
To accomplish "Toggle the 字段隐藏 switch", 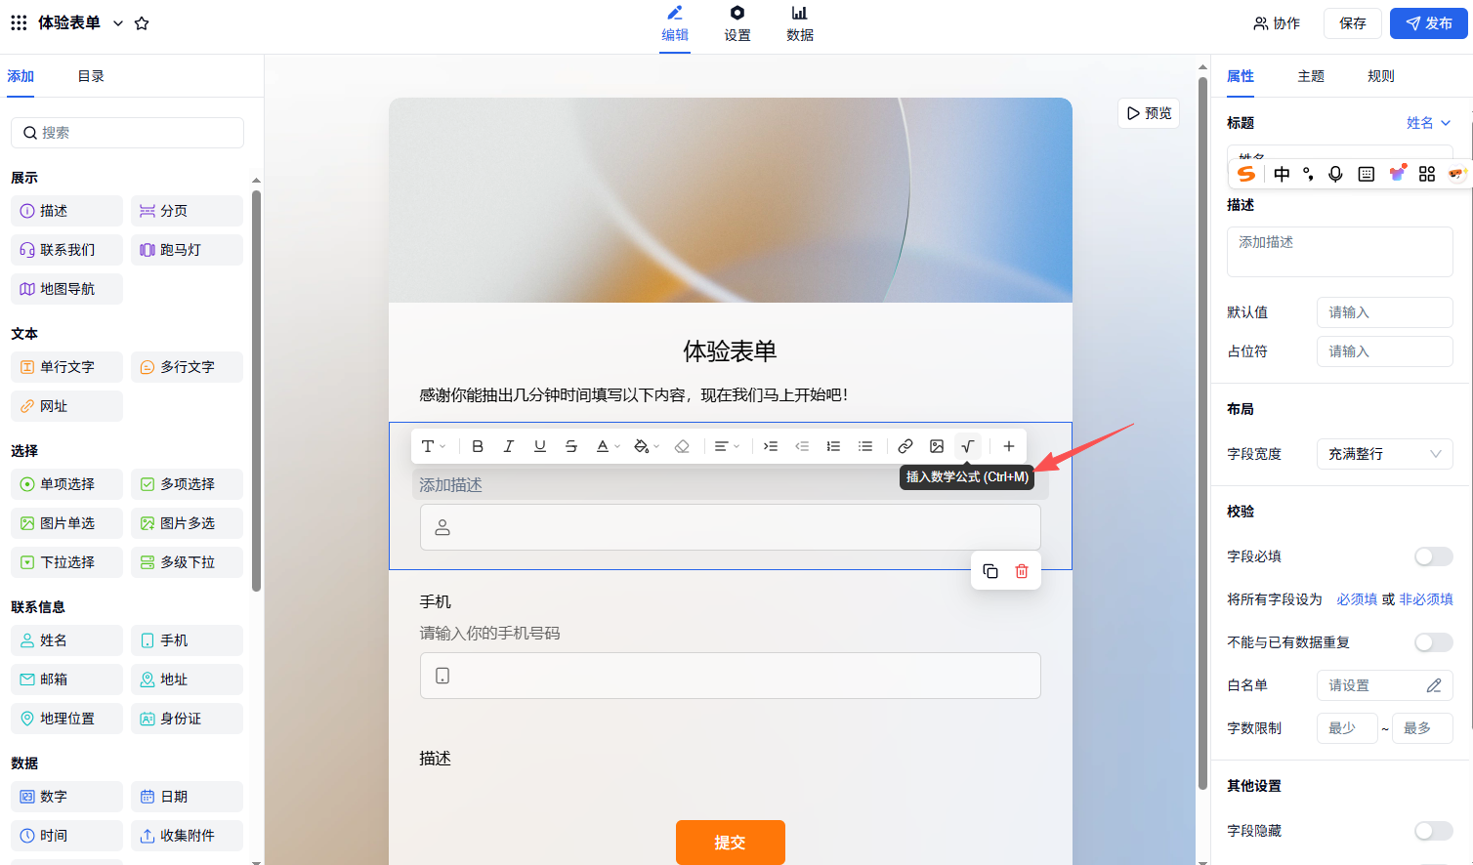I will pos(1433,831).
